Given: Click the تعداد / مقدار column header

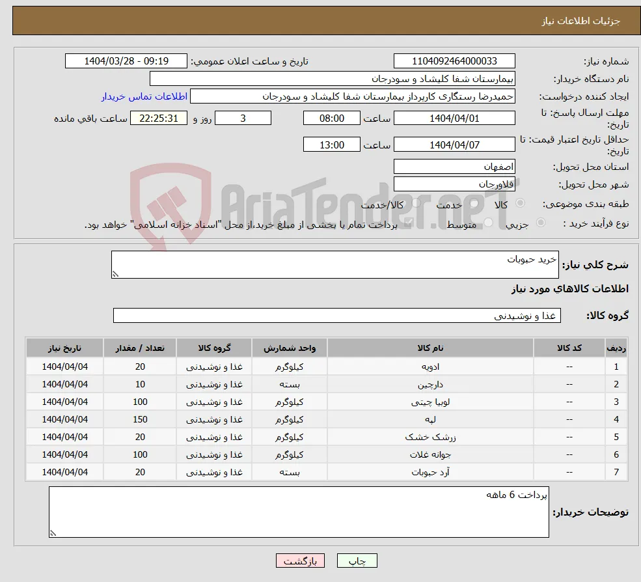Looking at the screenshot, I should pyautogui.click(x=140, y=348).
